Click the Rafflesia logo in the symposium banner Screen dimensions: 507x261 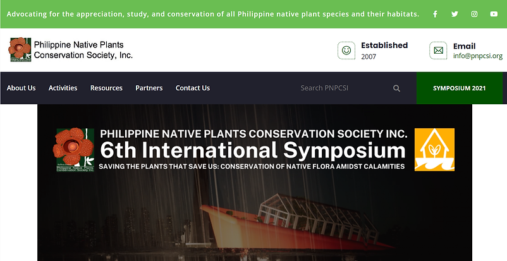pos(74,149)
